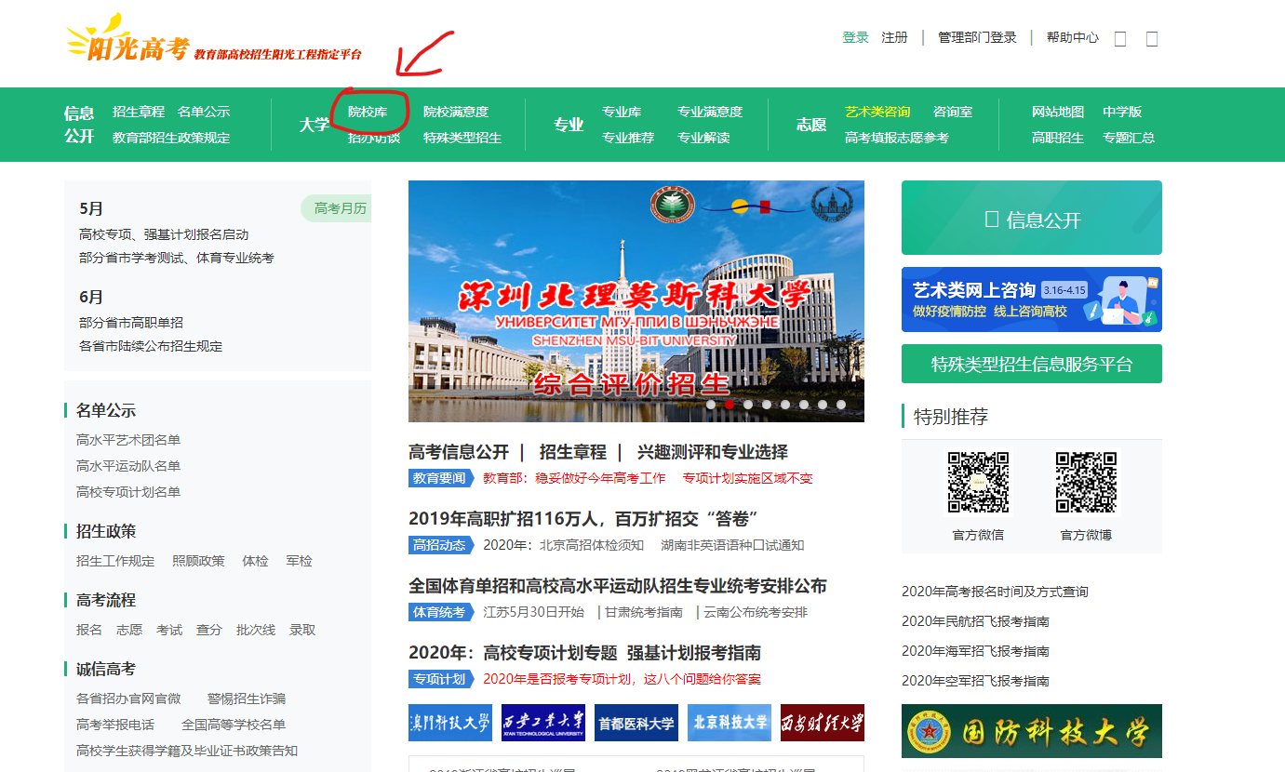Open 招生章程 in the nav bar
1285x772 pixels.
[x=139, y=112]
